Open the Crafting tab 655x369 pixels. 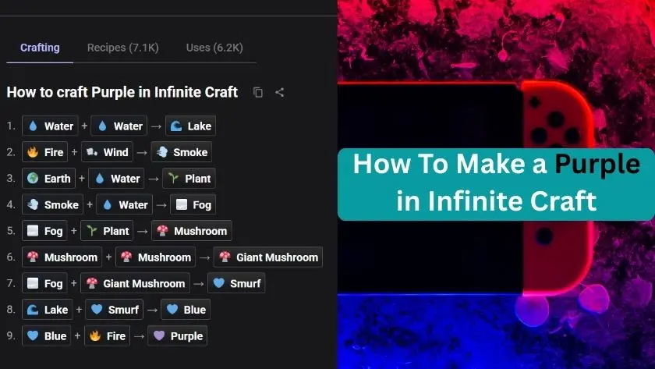(40, 48)
